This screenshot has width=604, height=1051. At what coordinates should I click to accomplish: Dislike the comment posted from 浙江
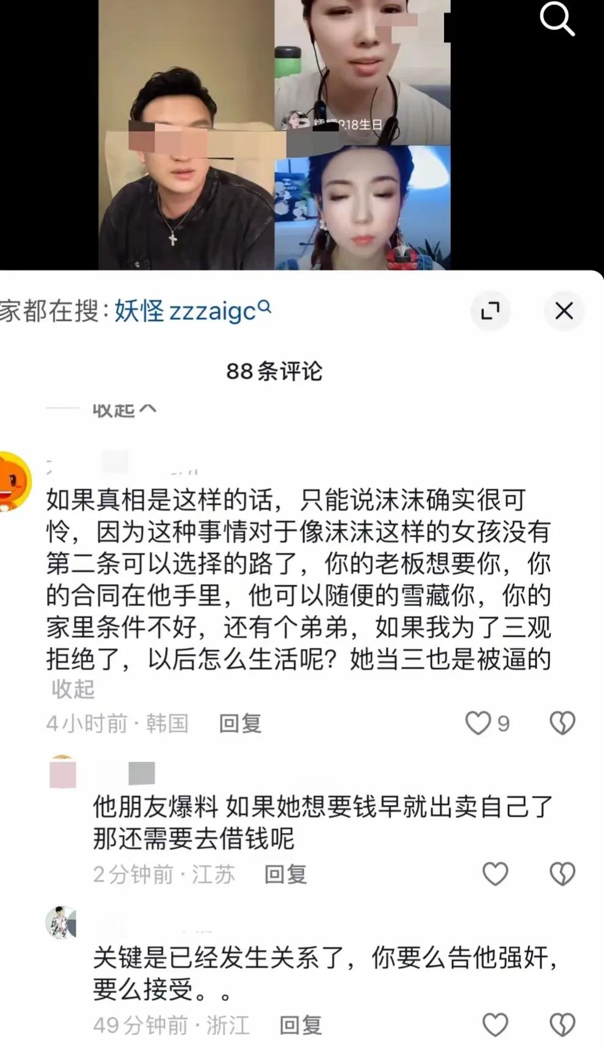562,1025
